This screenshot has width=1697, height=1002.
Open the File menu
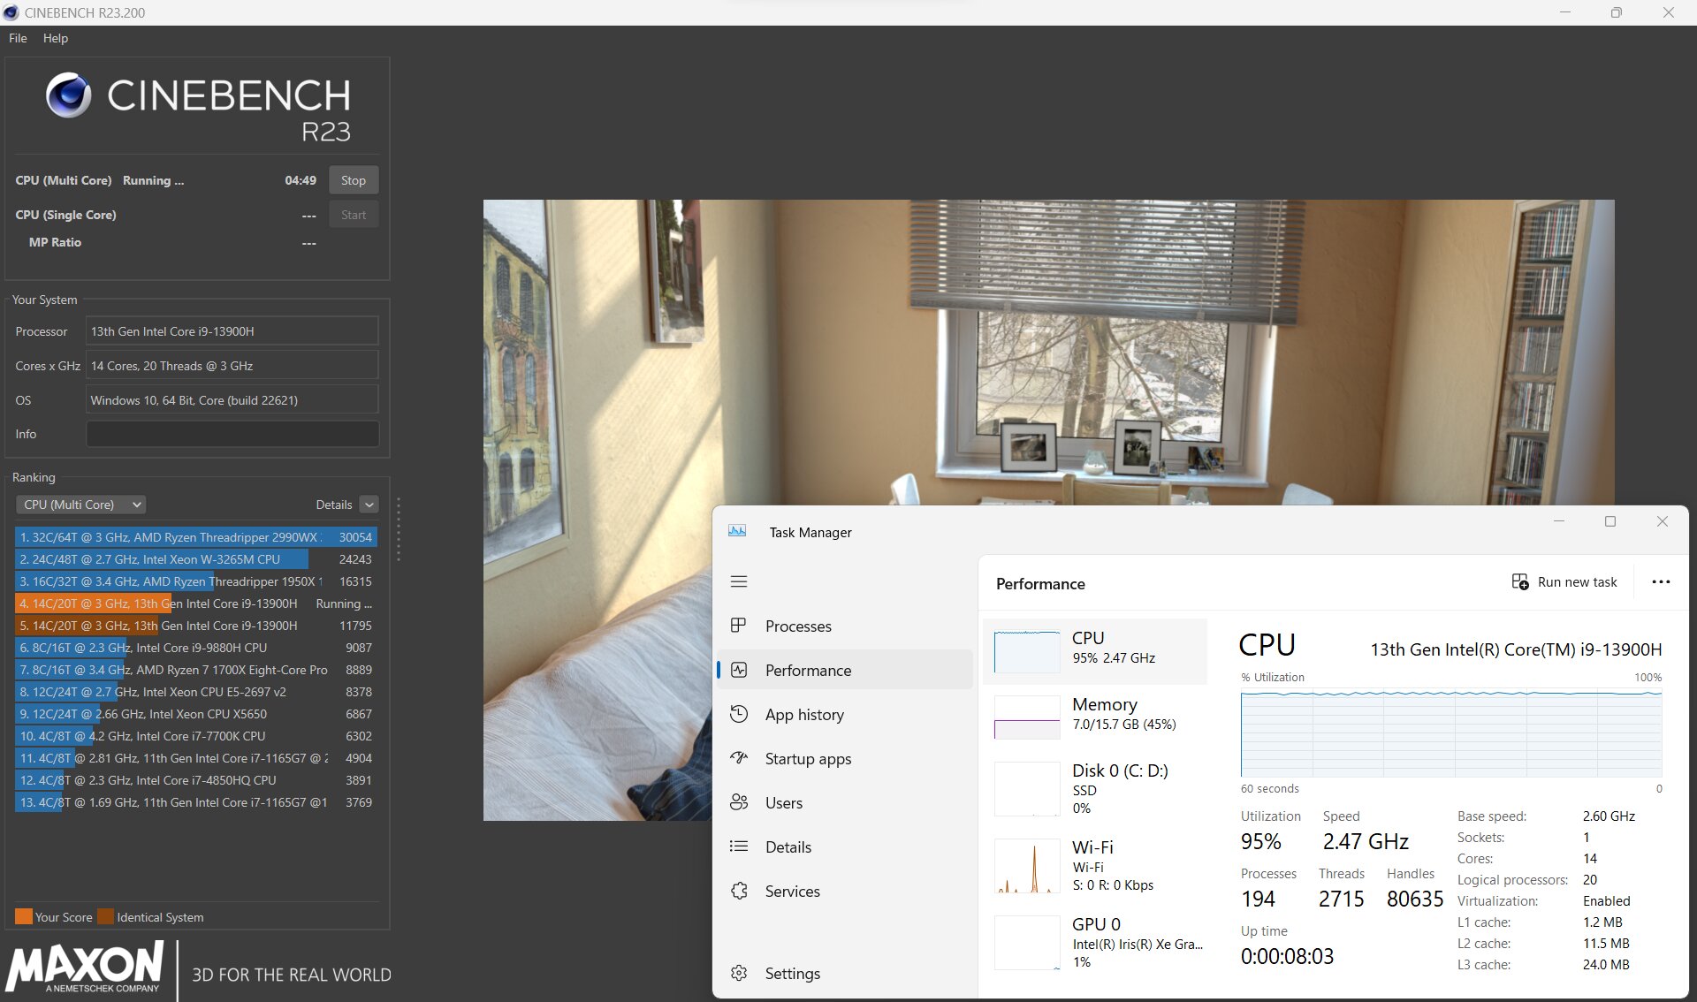point(18,38)
